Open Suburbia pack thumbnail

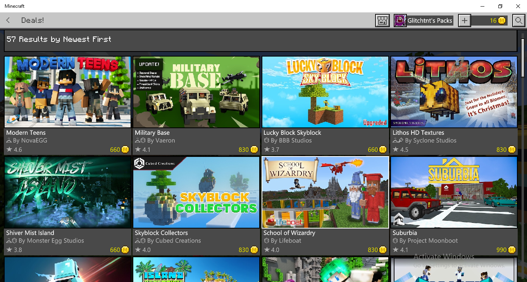(454, 192)
